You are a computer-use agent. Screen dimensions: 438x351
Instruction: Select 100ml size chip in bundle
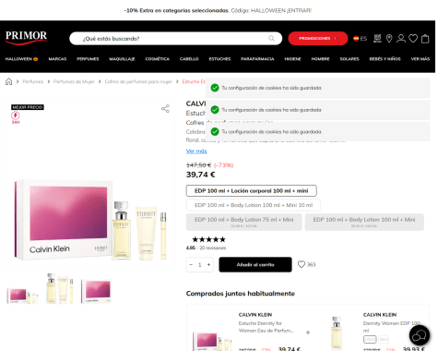point(370,339)
